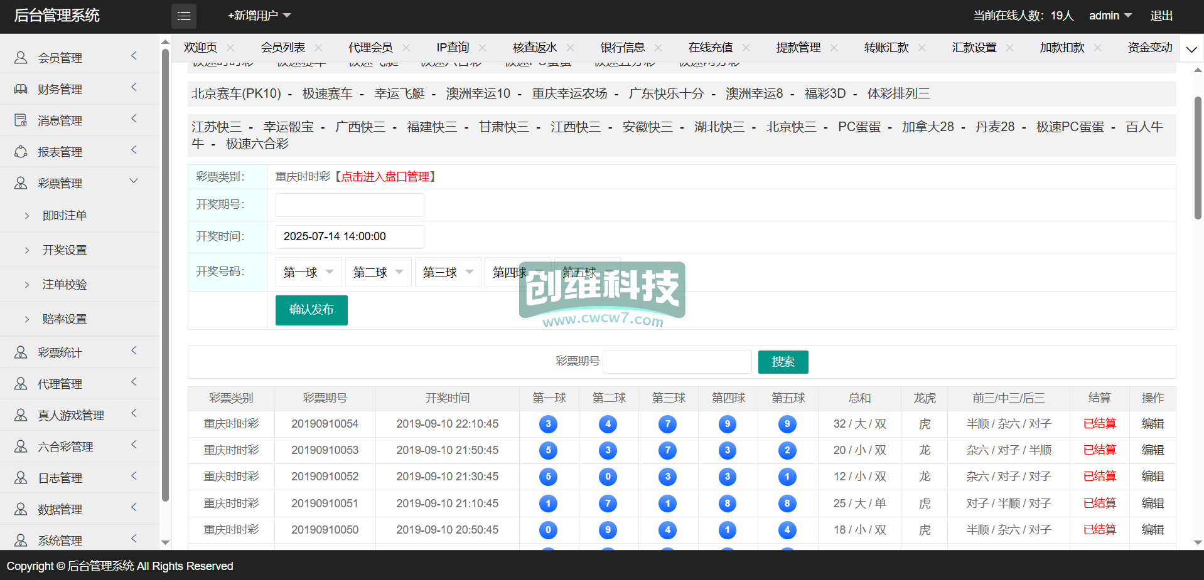Select 幸运飞艇 lottery link

pos(399,93)
